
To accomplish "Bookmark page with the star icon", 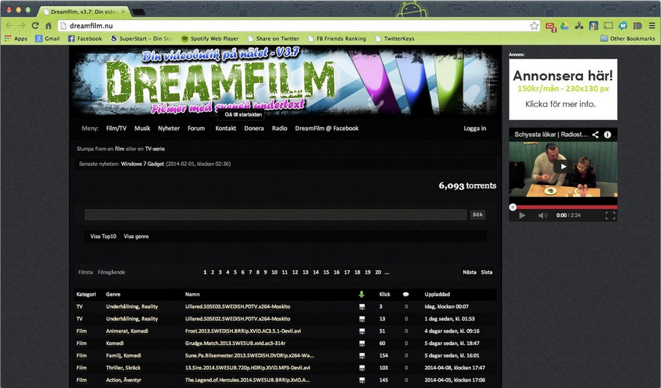I will 534,25.
